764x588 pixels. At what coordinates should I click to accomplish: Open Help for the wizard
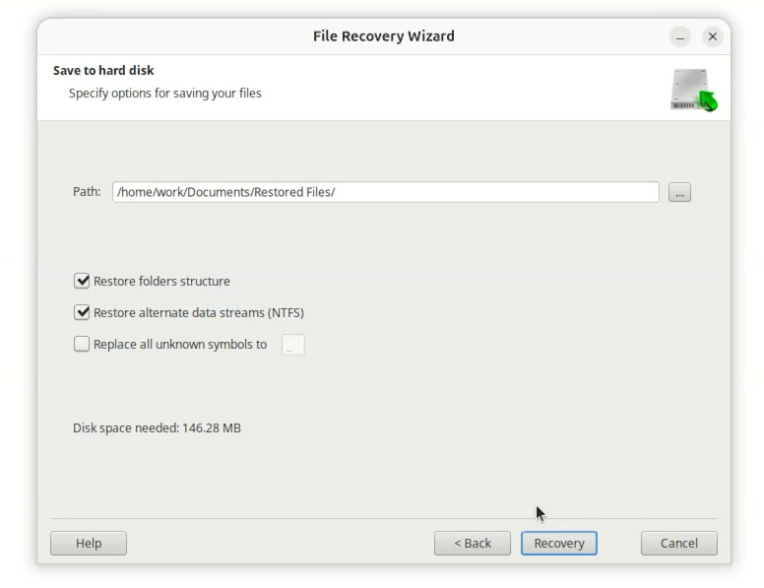[89, 543]
